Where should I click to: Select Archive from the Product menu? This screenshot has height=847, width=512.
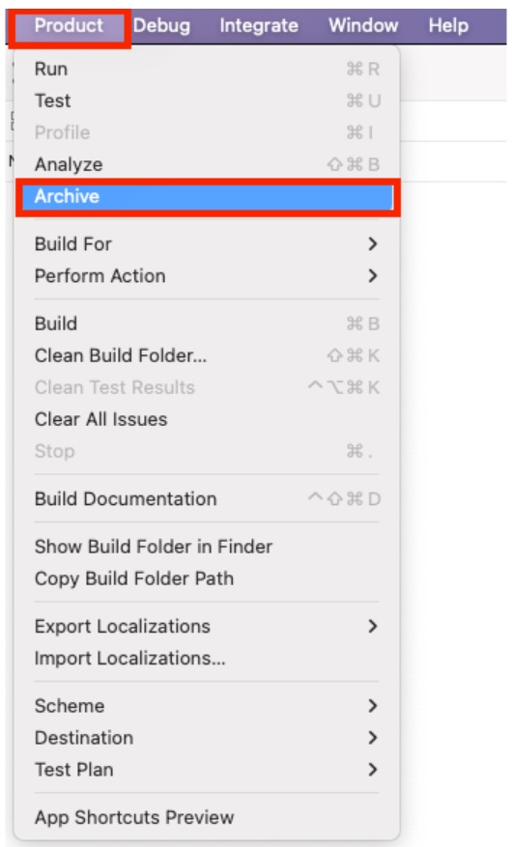pos(208,196)
